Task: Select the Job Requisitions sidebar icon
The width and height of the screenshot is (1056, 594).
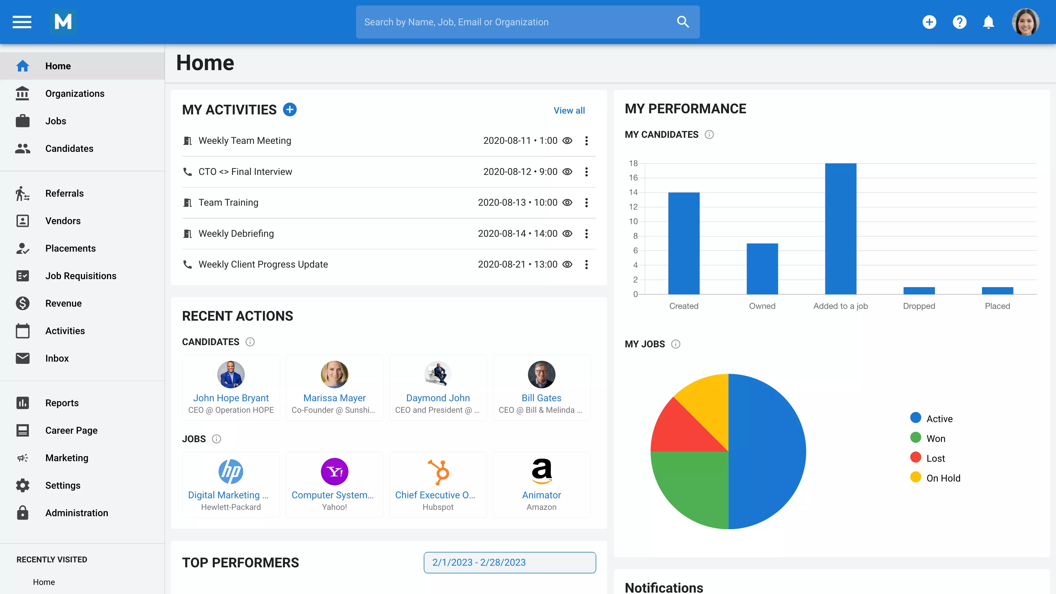Action: click(23, 276)
